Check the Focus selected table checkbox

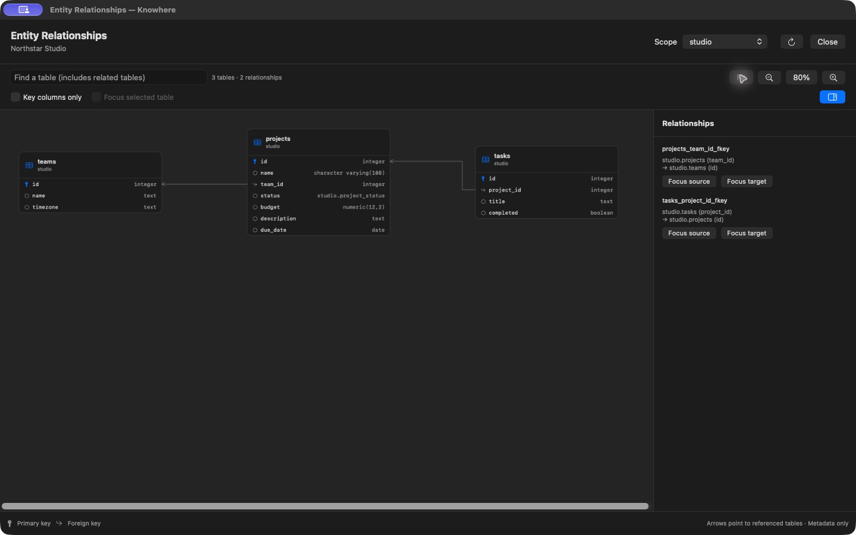pyautogui.click(x=96, y=97)
